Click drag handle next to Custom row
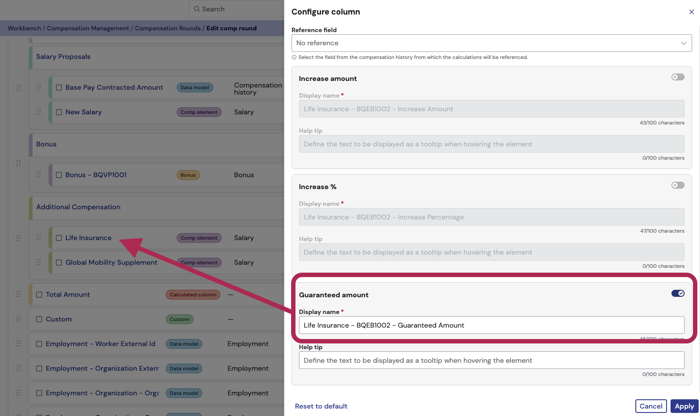The image size is (700, 416). click(18, 319)
